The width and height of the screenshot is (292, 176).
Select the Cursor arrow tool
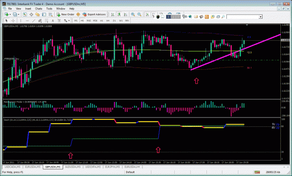(x=7, y=21)
